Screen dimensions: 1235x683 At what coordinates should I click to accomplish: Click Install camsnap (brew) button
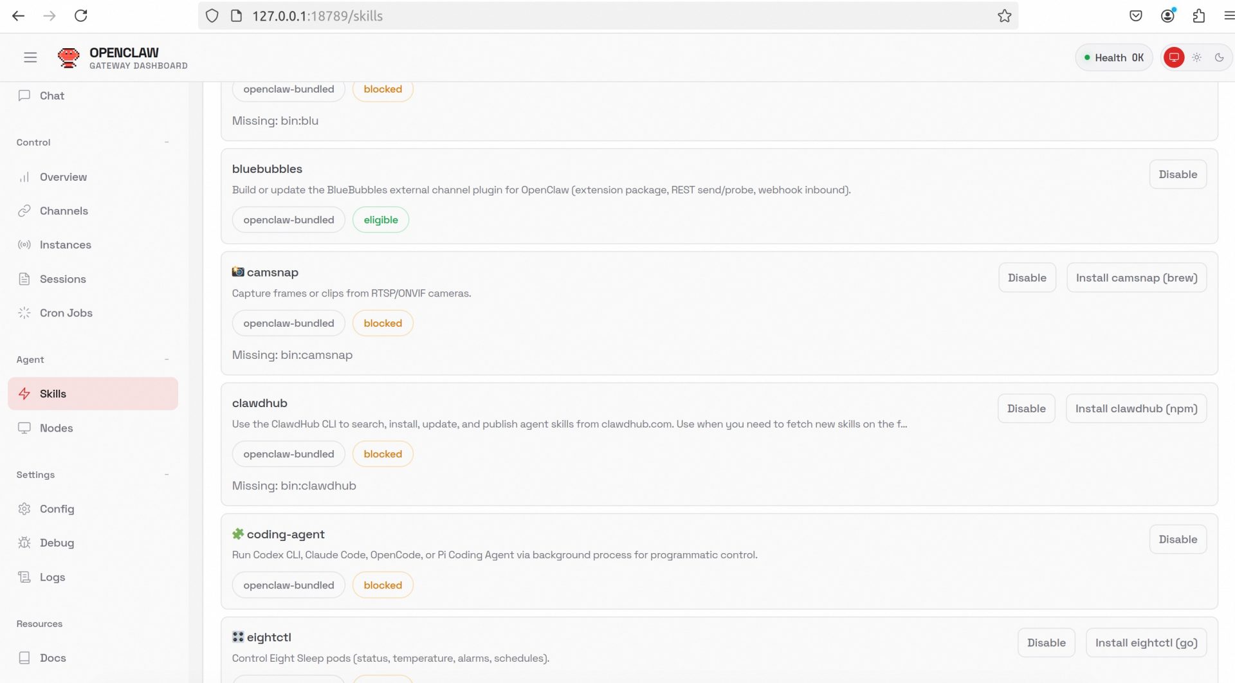[1136, 278]
